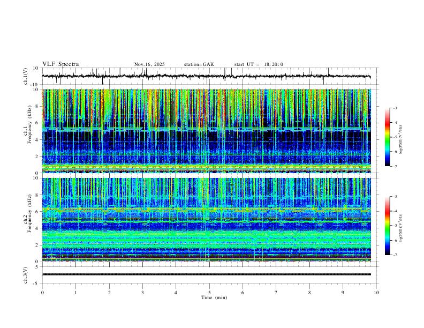
Task: Click the 'ch.1(V)' waveform axis label
Action: [26, 76]
